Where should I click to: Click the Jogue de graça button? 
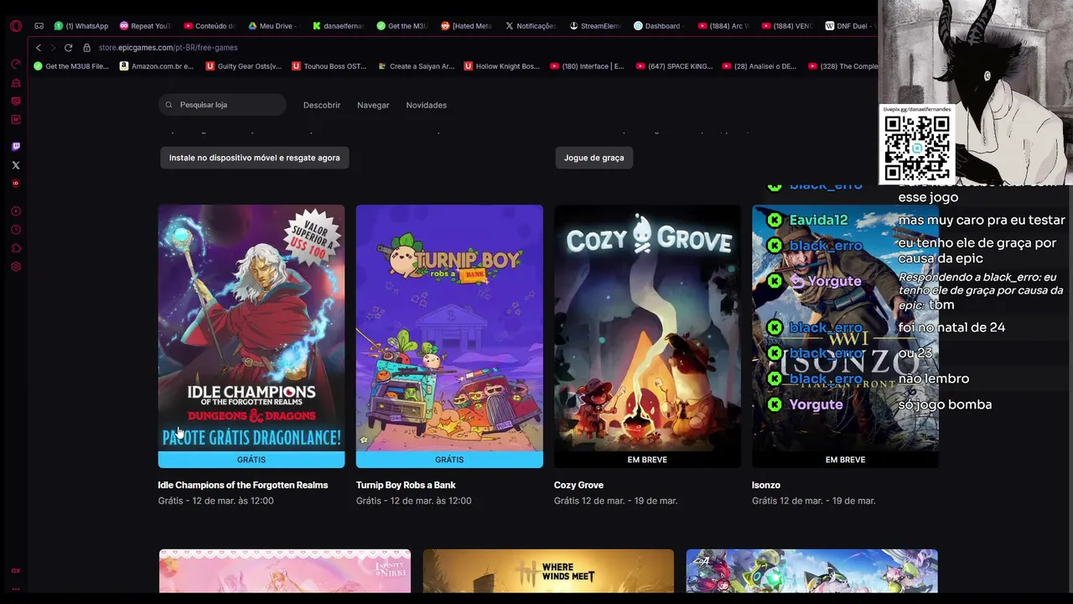[594, 158]
